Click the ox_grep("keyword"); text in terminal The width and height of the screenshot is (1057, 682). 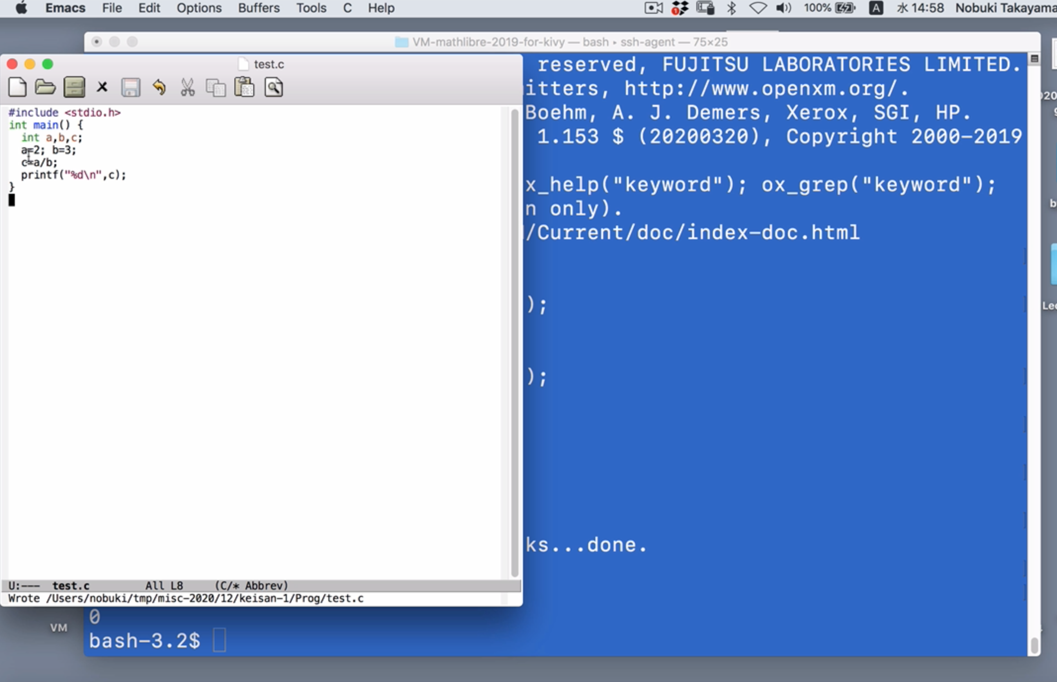(x=879, y=185)
